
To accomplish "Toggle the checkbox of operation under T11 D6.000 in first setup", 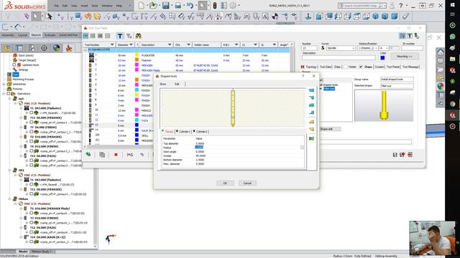I will click(x=31, y=123).
